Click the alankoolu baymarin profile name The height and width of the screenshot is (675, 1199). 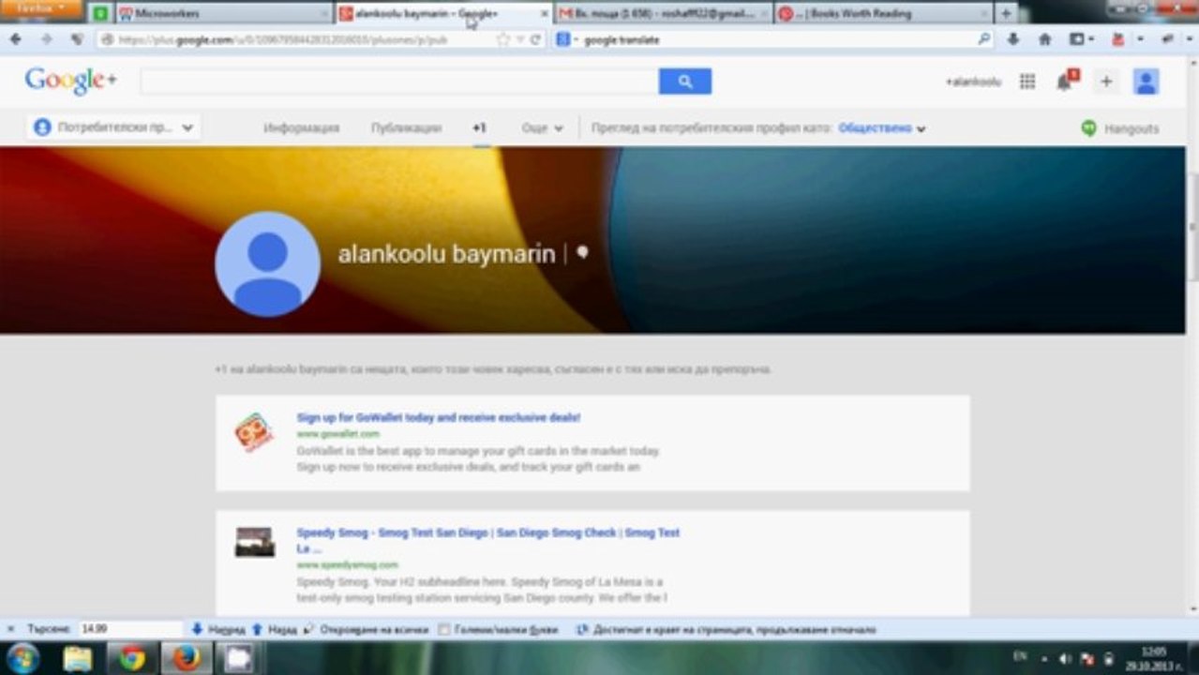(x=446, y=254)
